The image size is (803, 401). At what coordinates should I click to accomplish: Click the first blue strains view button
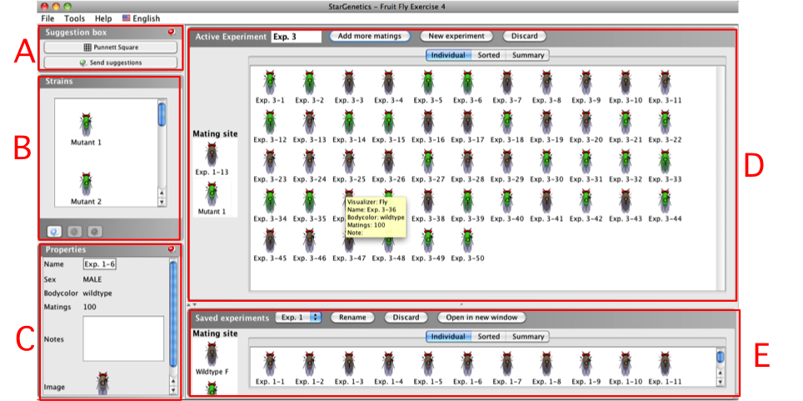pos(54,232)
